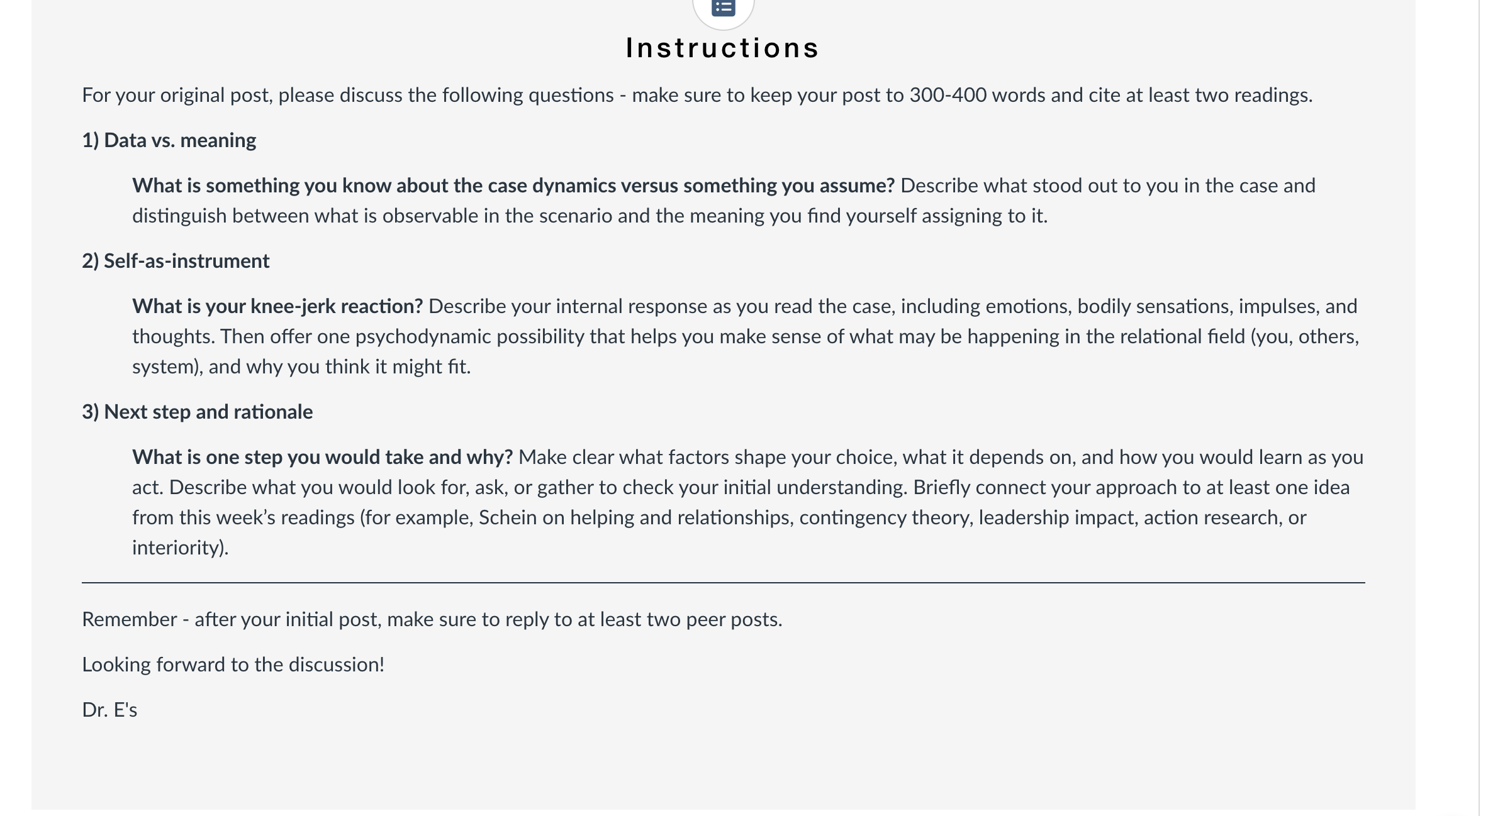Screen dimensions: 1510x816
Task: Select the '3) Next step and rationale' heading
Action: (x=197, y=412)
